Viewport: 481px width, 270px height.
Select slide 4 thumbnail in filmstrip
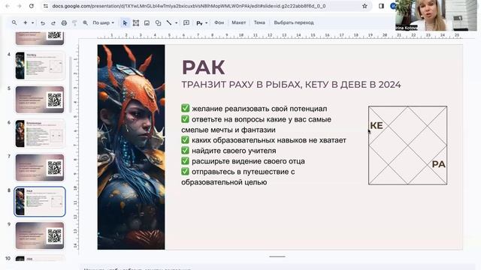(40, 65)
